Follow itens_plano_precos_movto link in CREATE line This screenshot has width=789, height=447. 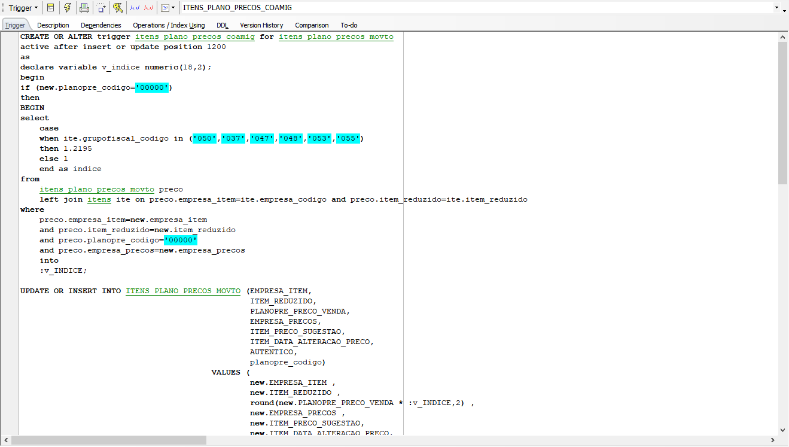[336, 37]
